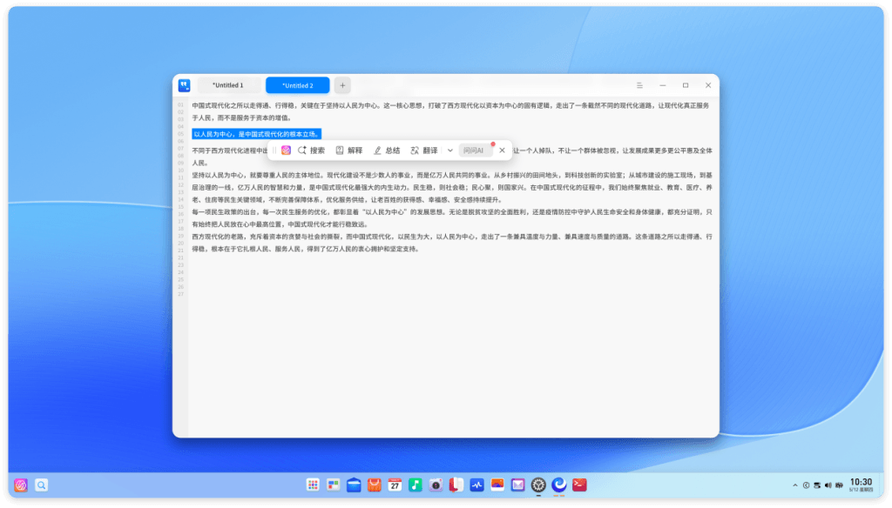Open the app launcher grid
The height and width of the screenshot is (508, 892).
(x=313, y=485)
